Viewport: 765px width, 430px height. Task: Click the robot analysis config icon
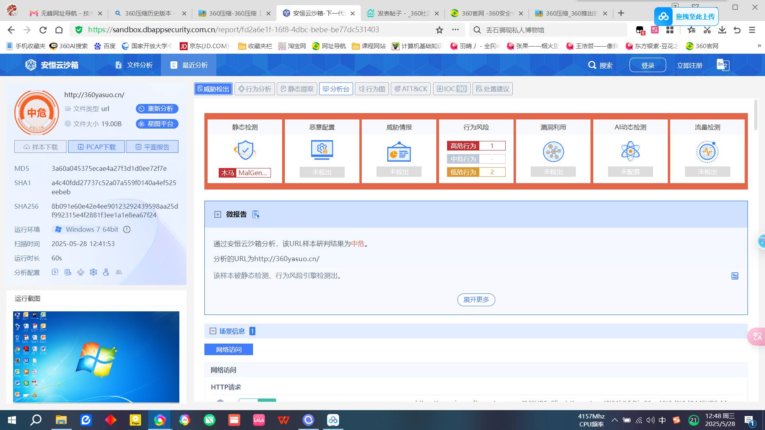tap(80, 272)
